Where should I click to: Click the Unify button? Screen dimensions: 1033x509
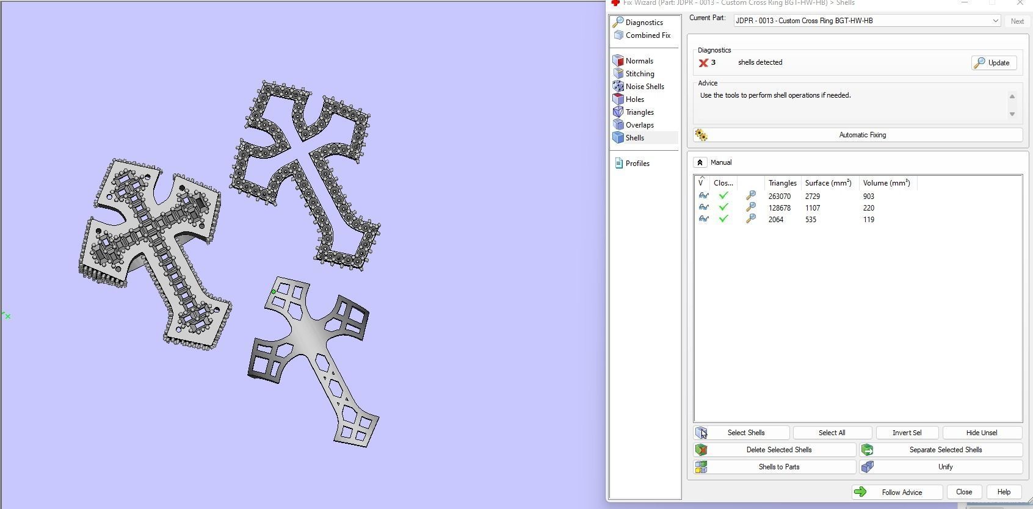point(941,467)
